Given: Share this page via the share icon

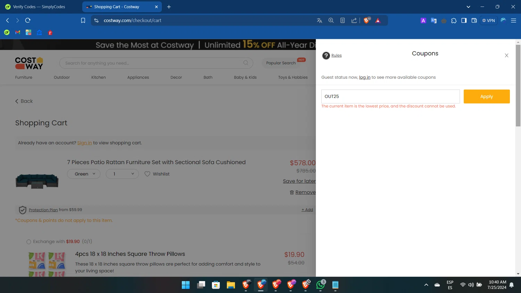Looking at the screenshot, I should click(354, 20).
